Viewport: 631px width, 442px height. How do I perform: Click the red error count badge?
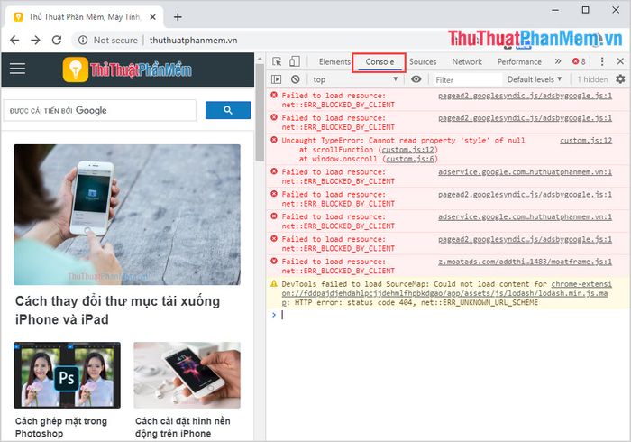click(579, 61)
